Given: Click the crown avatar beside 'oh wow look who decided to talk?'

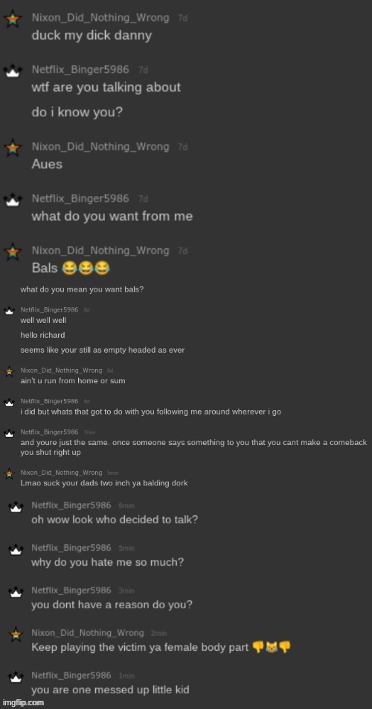Looking at the screenshot, I should tap(16, 507).
